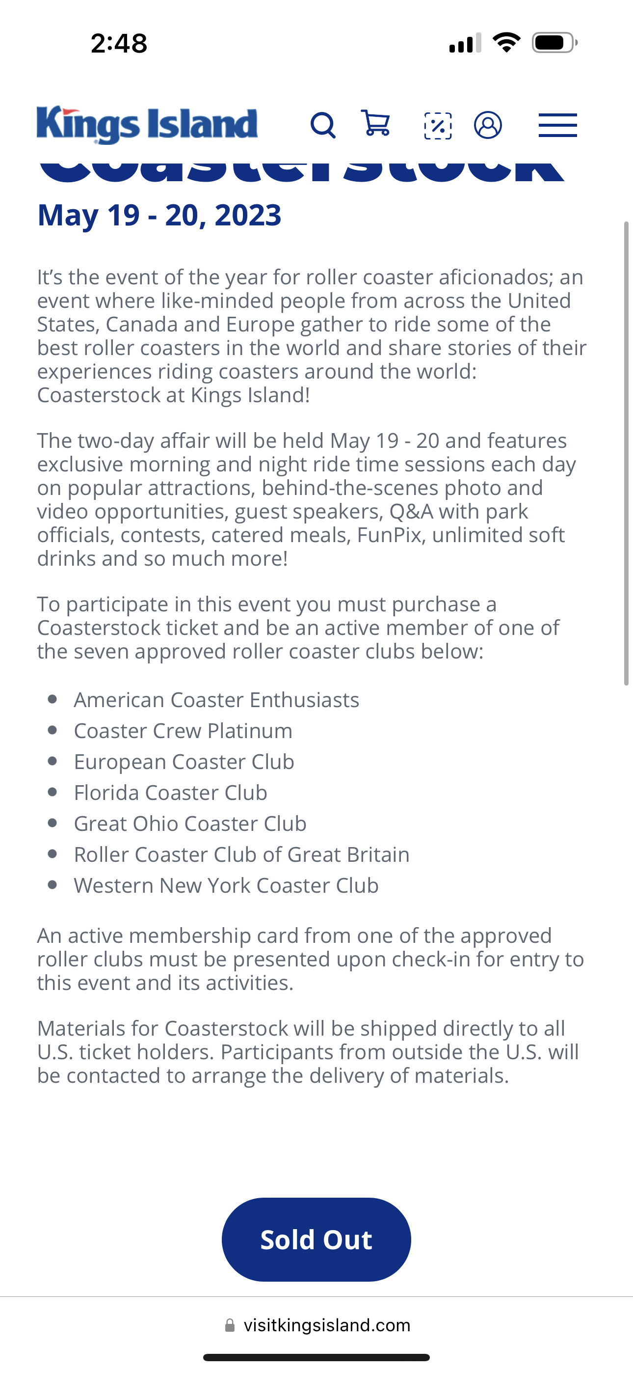Tap the time 2:48 in the status bar

(x=119, y=43)
